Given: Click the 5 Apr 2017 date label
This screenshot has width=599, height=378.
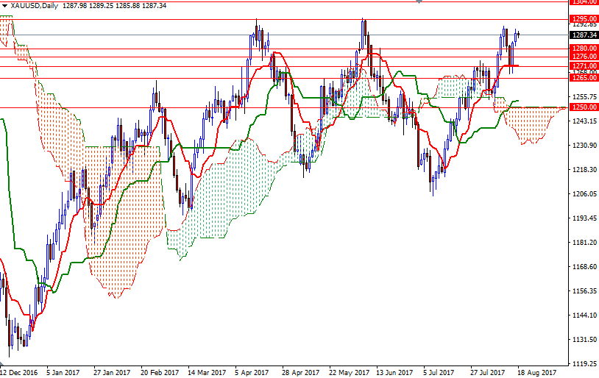Looking at the screenshot, I should pyautogui.click(x=253, y=373).
